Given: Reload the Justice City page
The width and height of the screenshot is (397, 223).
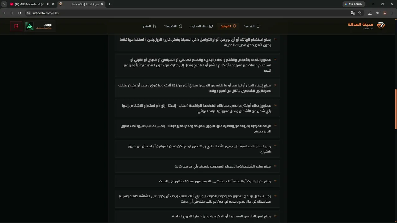Looking at the screenshot, I should (x=20, y=13).
